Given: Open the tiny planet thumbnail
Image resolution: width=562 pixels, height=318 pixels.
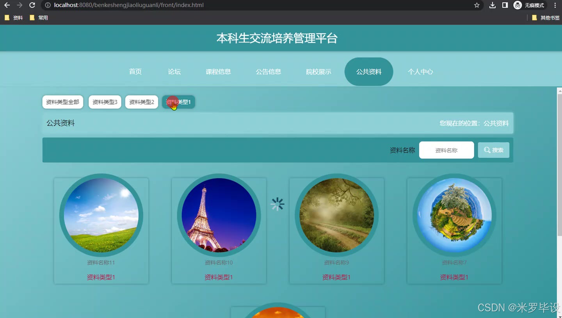Looking at the screenshot, I should pos(454,216).
